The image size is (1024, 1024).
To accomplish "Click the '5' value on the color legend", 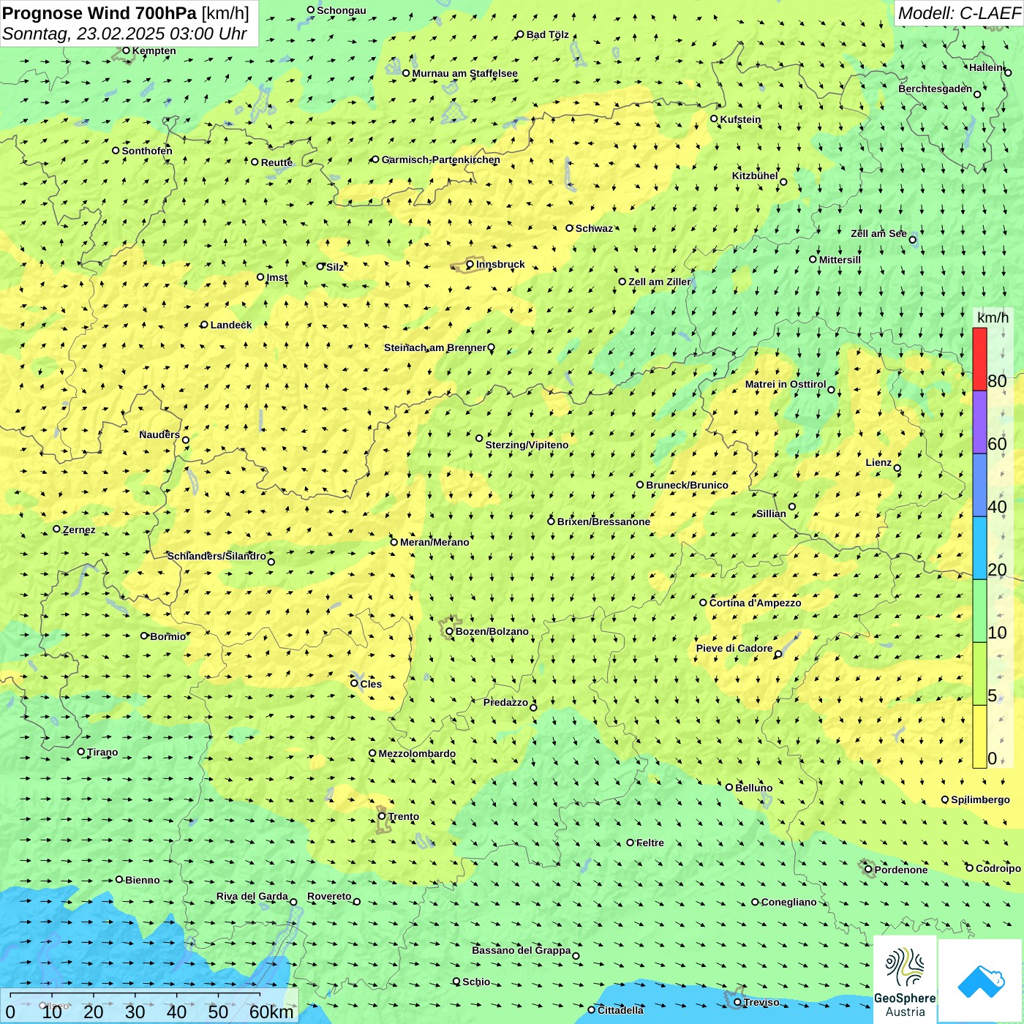I will (x=993, y=695).
